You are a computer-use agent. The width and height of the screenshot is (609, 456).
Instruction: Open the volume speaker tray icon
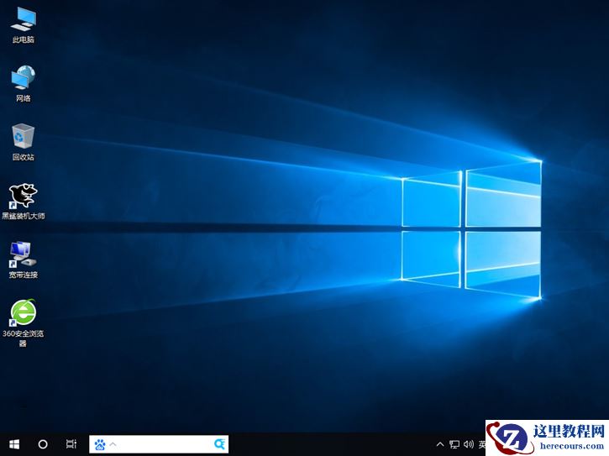click(x=469, y=444)
